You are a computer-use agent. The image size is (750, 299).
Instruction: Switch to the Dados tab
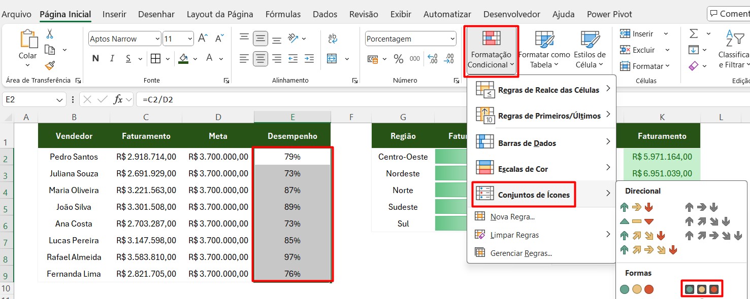coord(325,14)
